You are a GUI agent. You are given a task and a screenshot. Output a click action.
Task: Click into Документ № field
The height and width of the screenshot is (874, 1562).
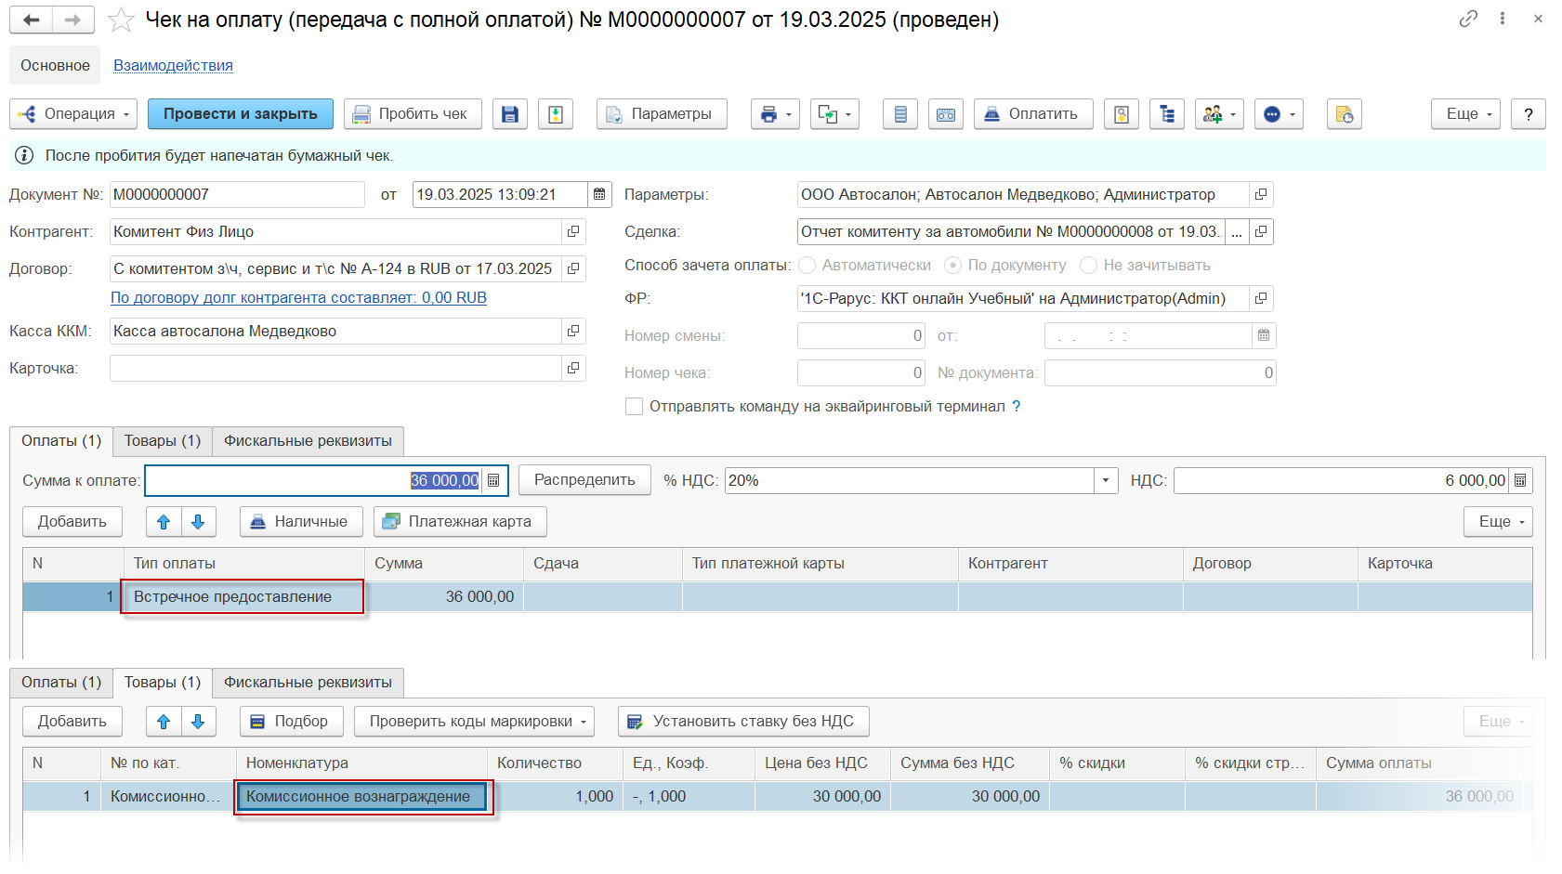(x=237, y=194)
